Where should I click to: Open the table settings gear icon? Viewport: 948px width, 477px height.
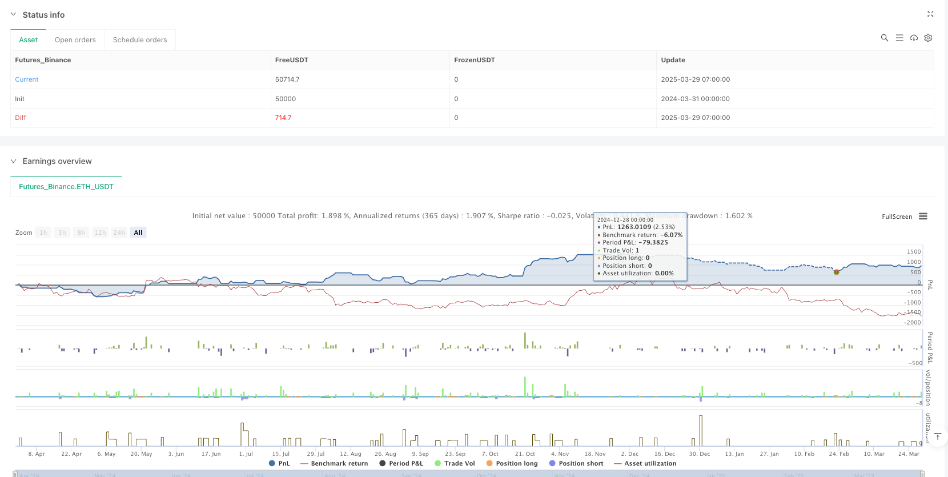[928, 38]
